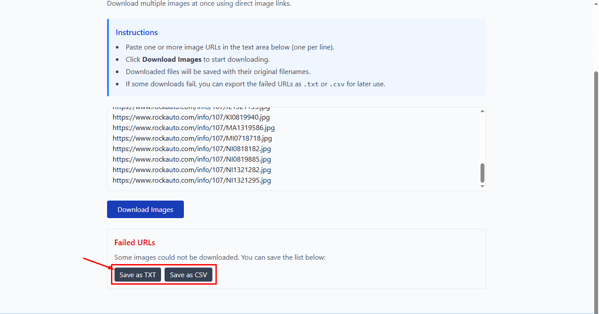The height and width of the screenshot is (314, 599).
Task: Click the MA1319586.jpg URL line
Action: pyautogui.click(x=194, y=127)
